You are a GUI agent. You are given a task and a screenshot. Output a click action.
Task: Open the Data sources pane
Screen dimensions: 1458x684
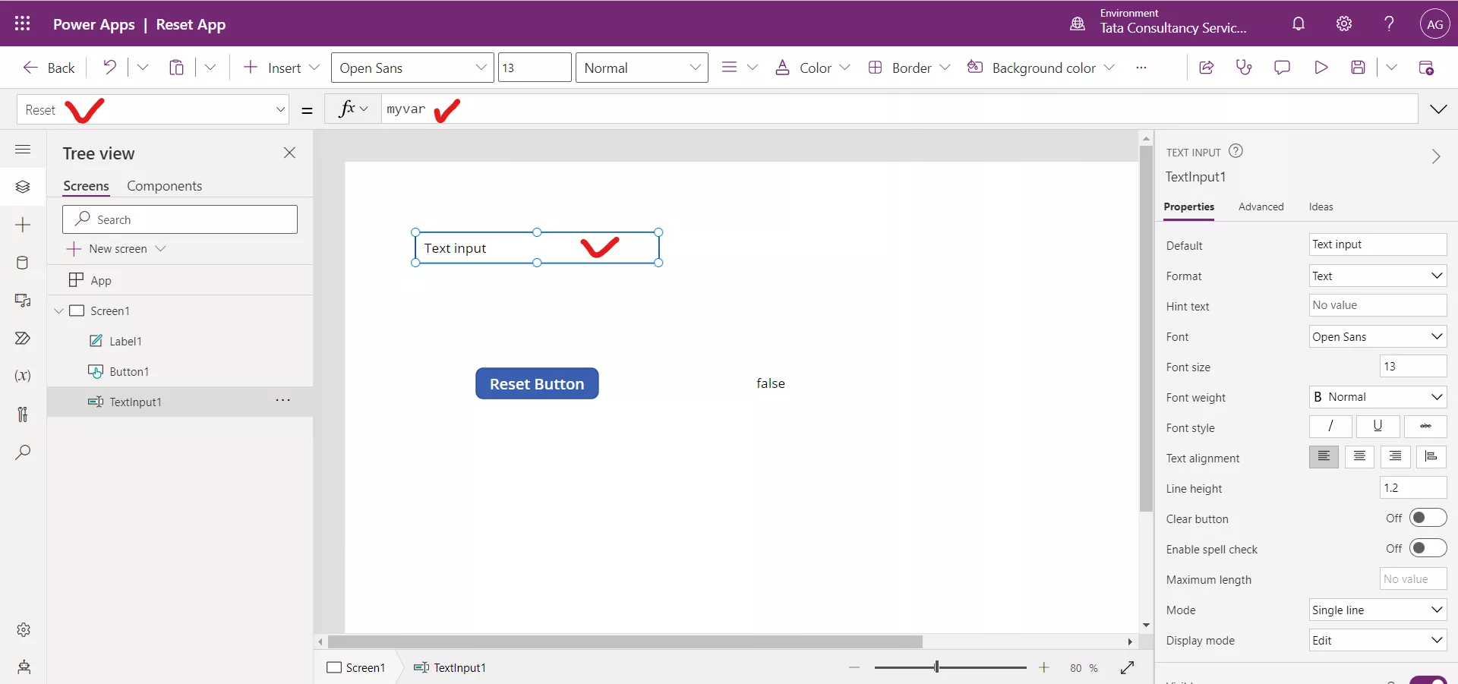pyautogui.click(x=23, y=263)
